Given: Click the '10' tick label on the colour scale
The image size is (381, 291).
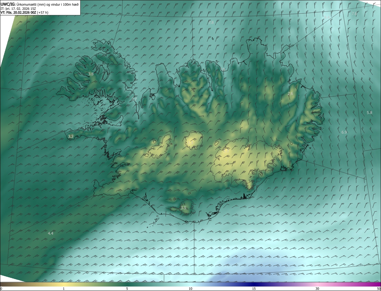Looking at the screenshot, I should click(190, 289).
